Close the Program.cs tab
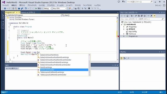167x94 pixels. (19, 13)
